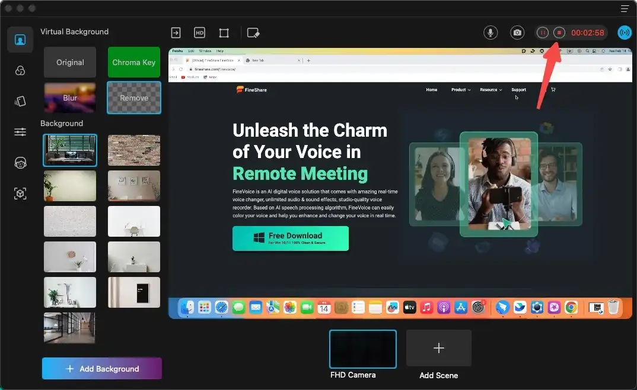Open the stacked cards sidebar icon
This screenshot has width=637, height=390.
coord(20,101)
